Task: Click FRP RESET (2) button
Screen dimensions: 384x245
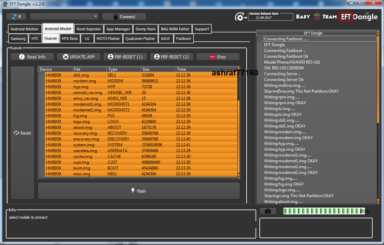Action: pos(171,57)
